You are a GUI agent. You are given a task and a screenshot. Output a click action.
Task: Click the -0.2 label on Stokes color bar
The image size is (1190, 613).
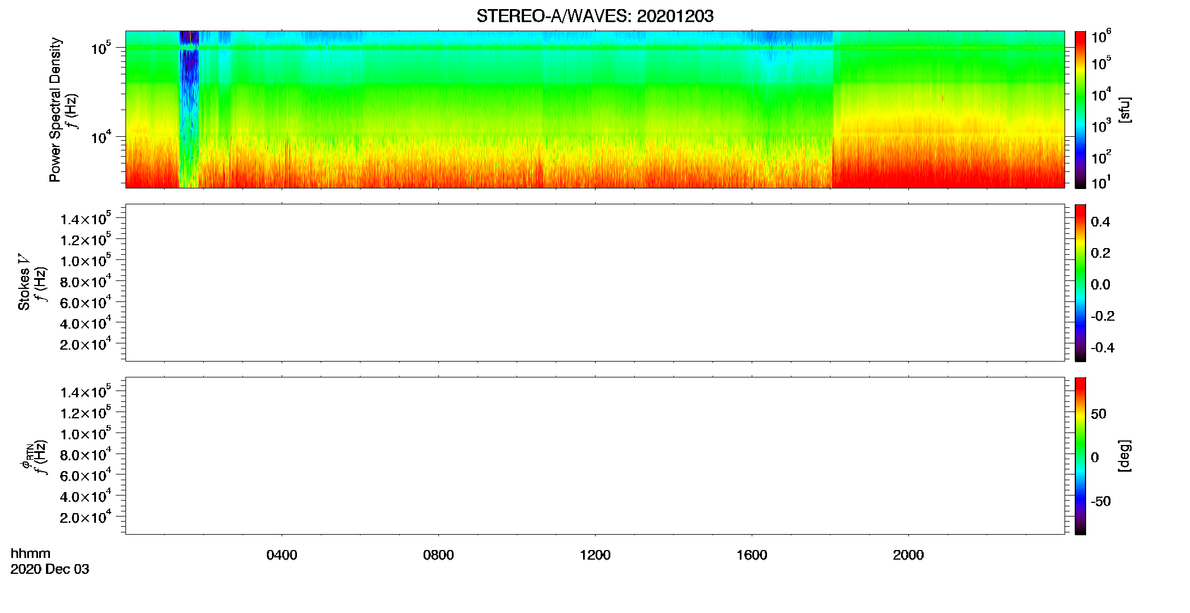coord(1103,316)
